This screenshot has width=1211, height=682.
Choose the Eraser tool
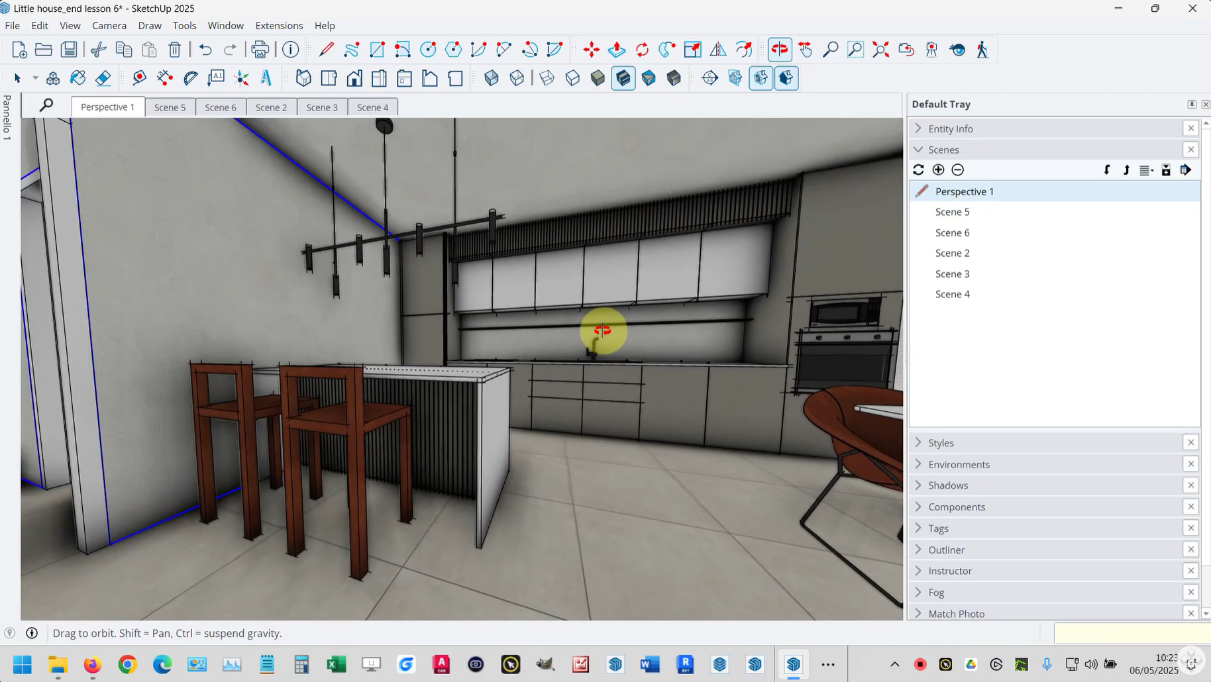103,78
